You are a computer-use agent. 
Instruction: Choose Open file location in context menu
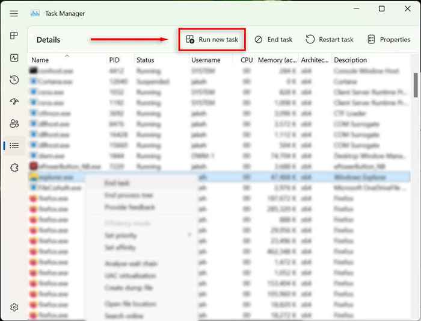click(131, 304)
